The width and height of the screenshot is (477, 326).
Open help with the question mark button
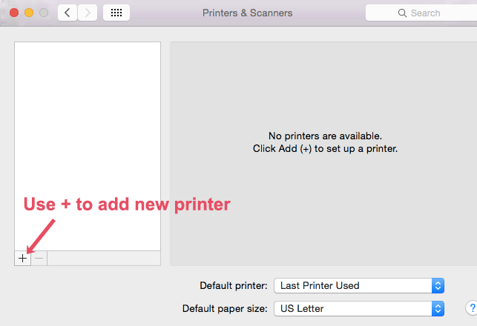(x=472, y=308)
